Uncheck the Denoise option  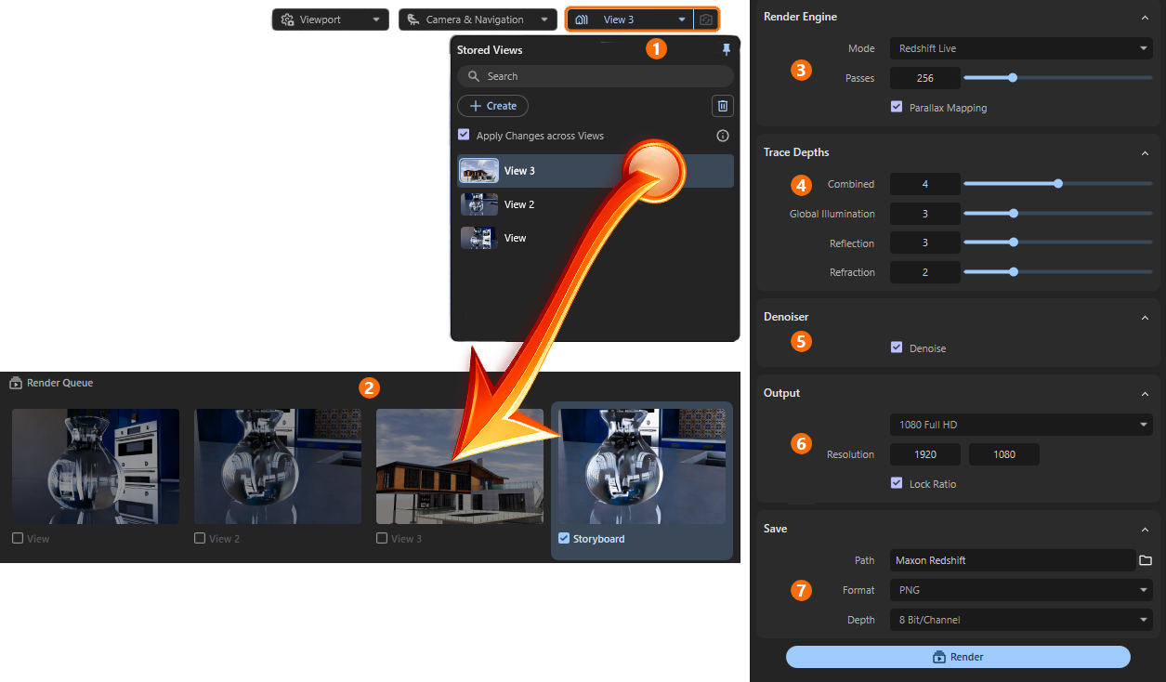(x=897, y=348)
